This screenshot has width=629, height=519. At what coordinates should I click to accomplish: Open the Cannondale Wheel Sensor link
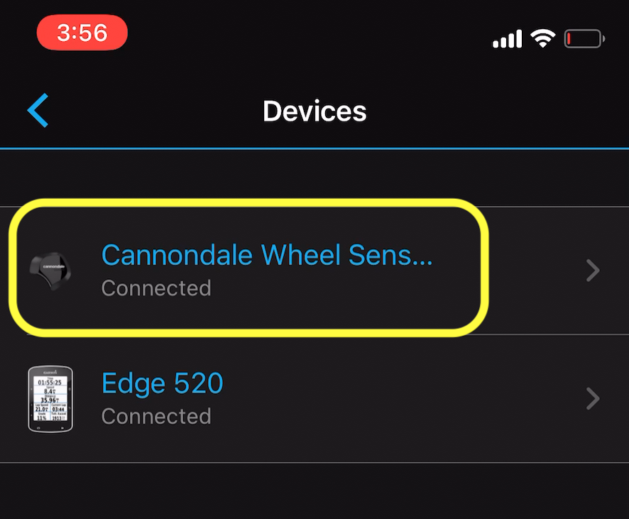pyautogui.click(x=267, y=255)
